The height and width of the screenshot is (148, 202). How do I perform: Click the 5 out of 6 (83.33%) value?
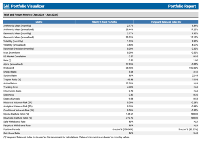(188, 129)
